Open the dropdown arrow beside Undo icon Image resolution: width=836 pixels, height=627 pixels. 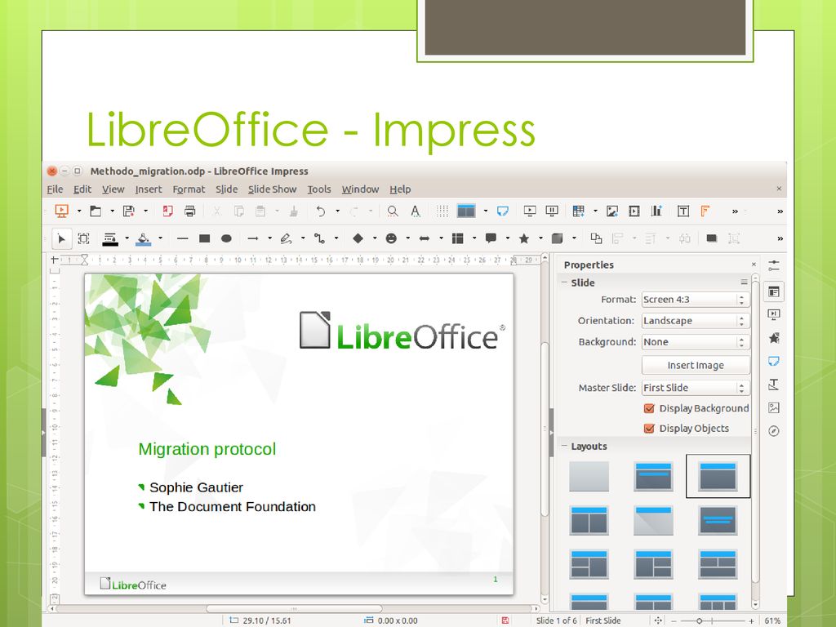pyautogui.click(x=337, y=211)
